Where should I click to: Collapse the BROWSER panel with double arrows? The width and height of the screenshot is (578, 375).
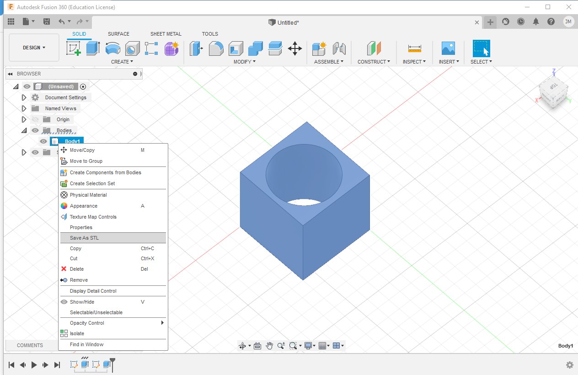click(10, 74)
